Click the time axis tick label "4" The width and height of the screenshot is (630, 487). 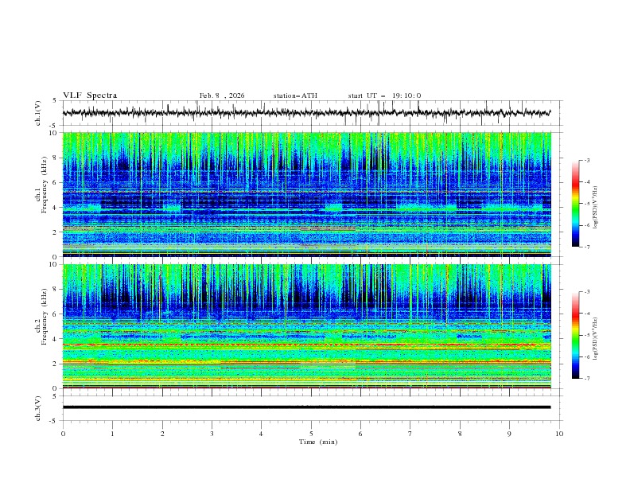pyautogui.click(x=262, y=434)
